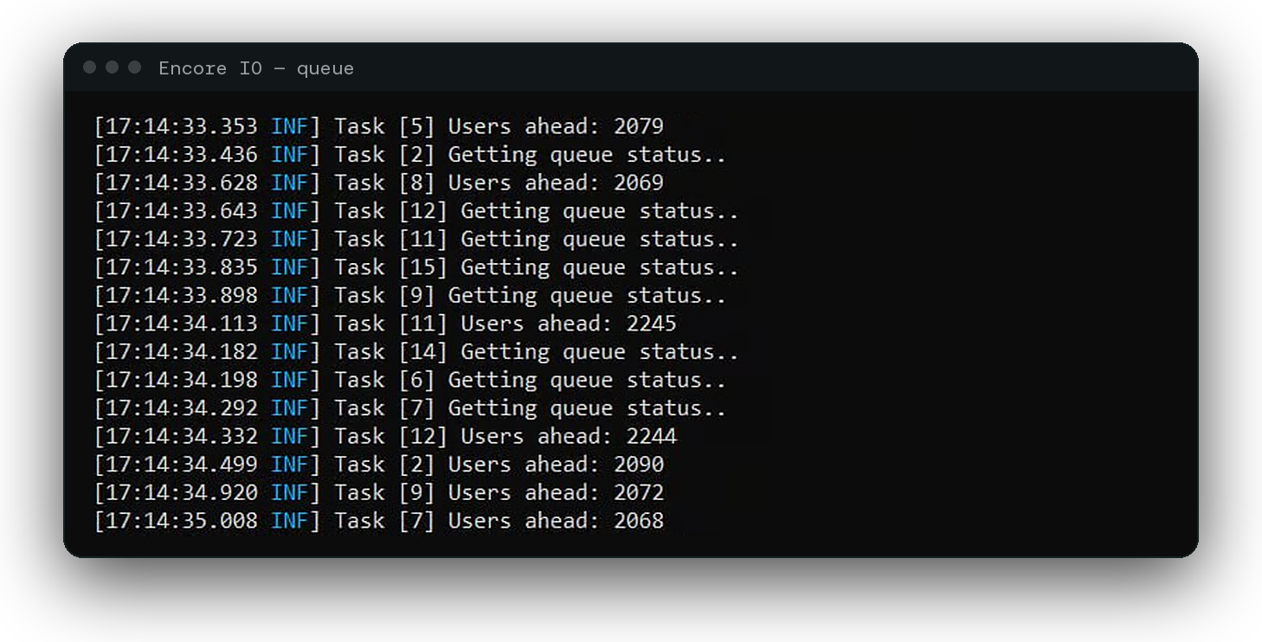Select the Task [8] Users ahead: 2069 log line
Image resolution: width=1262 pixels, height=642 pixels.
(x=379, y=183)
